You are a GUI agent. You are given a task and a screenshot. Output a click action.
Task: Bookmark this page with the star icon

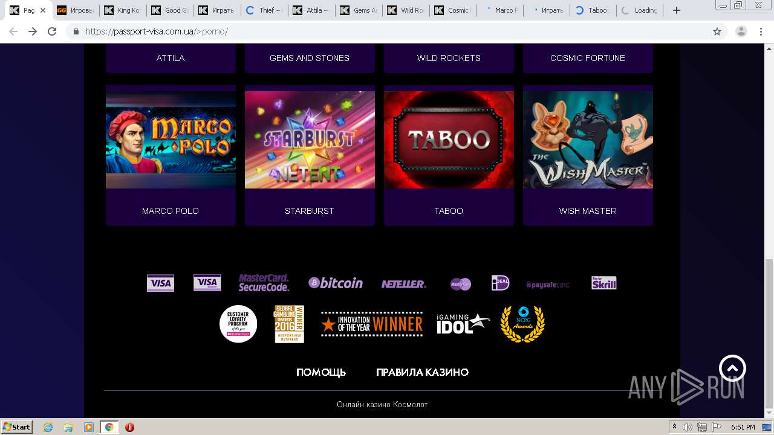coord(717,31)
